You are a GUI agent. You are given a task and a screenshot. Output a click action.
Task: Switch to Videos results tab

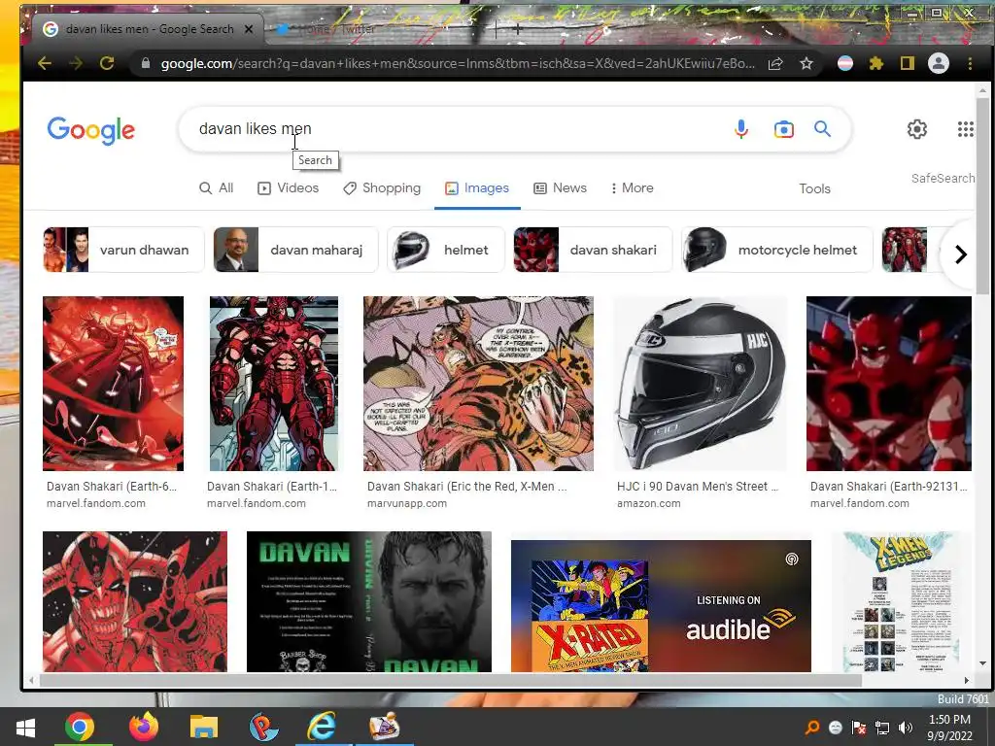point(288,188)
